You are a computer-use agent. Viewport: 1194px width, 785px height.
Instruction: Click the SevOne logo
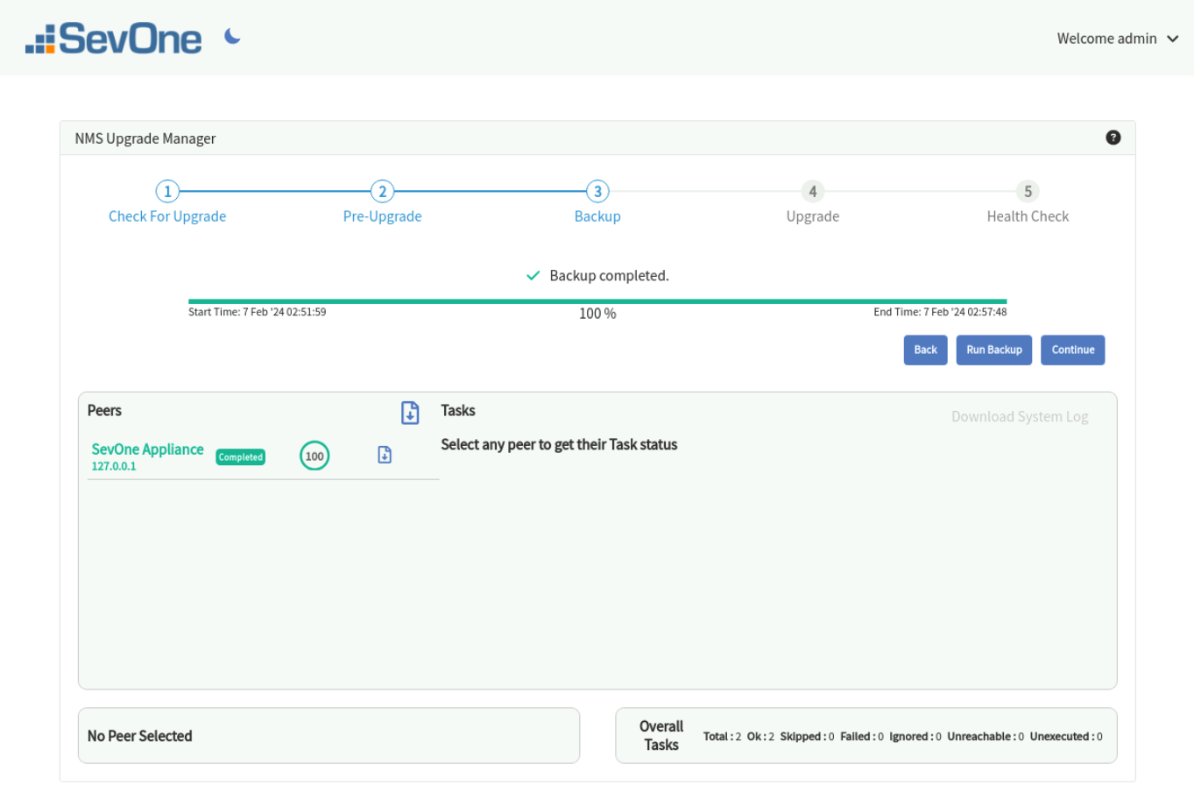pyautogui.click(x=114, y=39)
